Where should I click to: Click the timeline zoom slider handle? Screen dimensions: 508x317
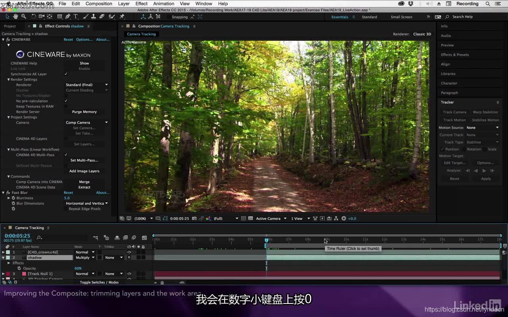coord(162,283)
